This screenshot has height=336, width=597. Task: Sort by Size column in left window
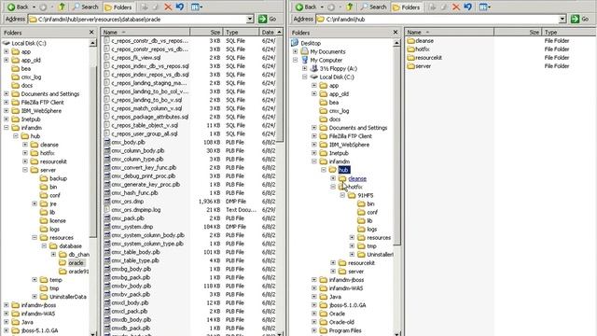[206, 33]
